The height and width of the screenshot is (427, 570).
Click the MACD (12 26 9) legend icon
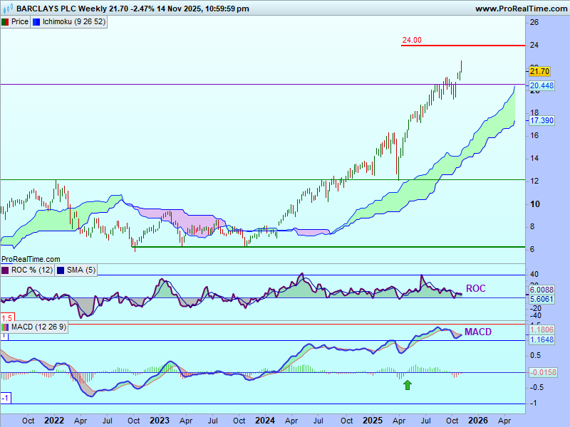[6, 327]
